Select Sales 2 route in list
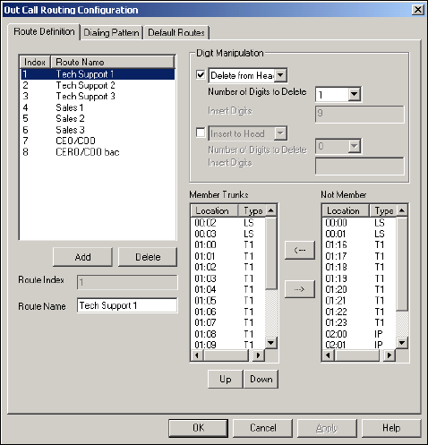Screen dimensions: 428x445 98,118
